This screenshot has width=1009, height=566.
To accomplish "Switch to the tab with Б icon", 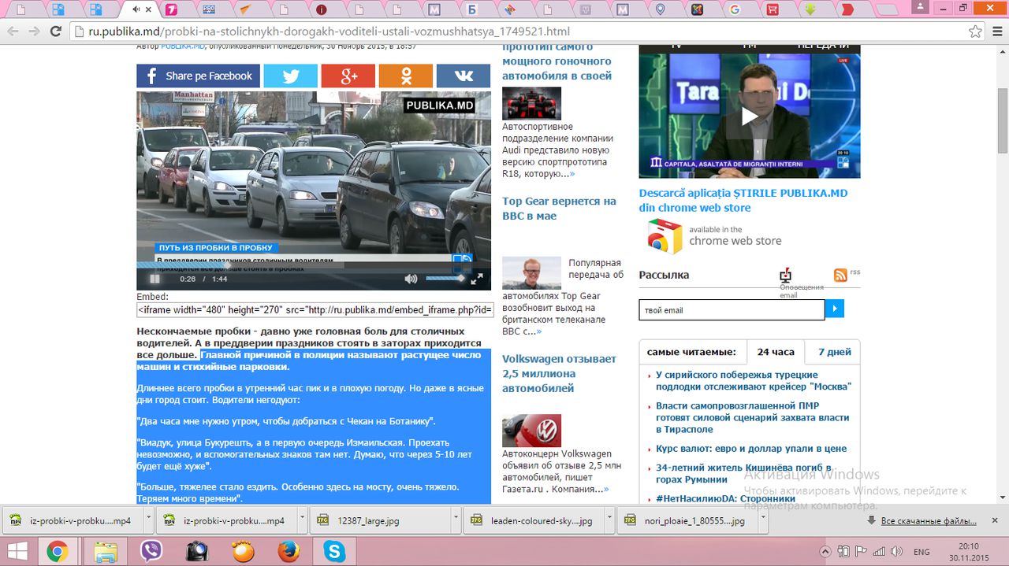I will (x=472, y=9).
